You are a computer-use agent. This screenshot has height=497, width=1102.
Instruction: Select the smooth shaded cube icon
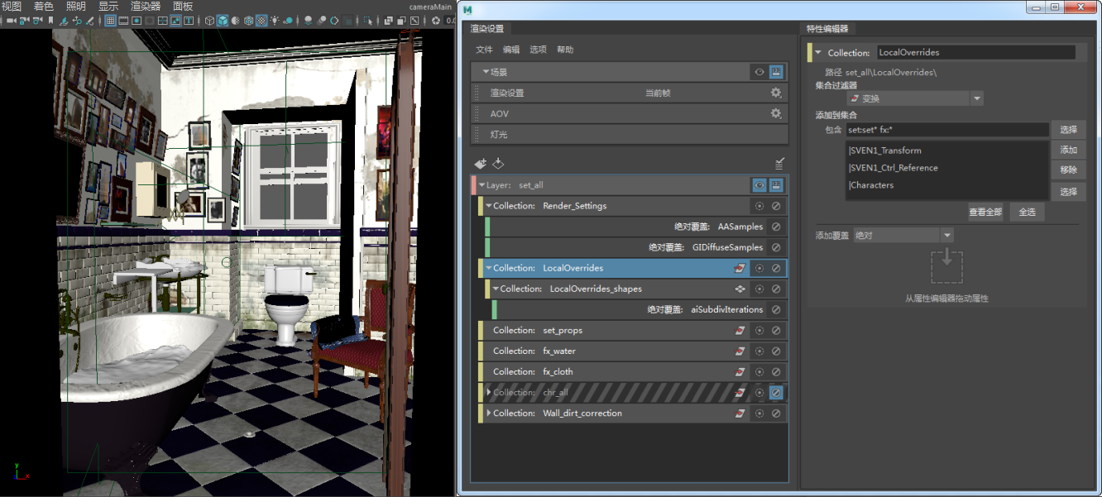pos(223,20)
